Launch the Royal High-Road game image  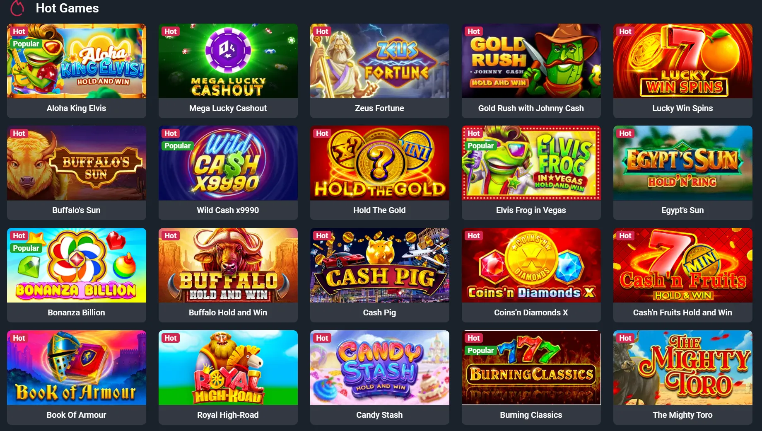[x=228, y=368]
